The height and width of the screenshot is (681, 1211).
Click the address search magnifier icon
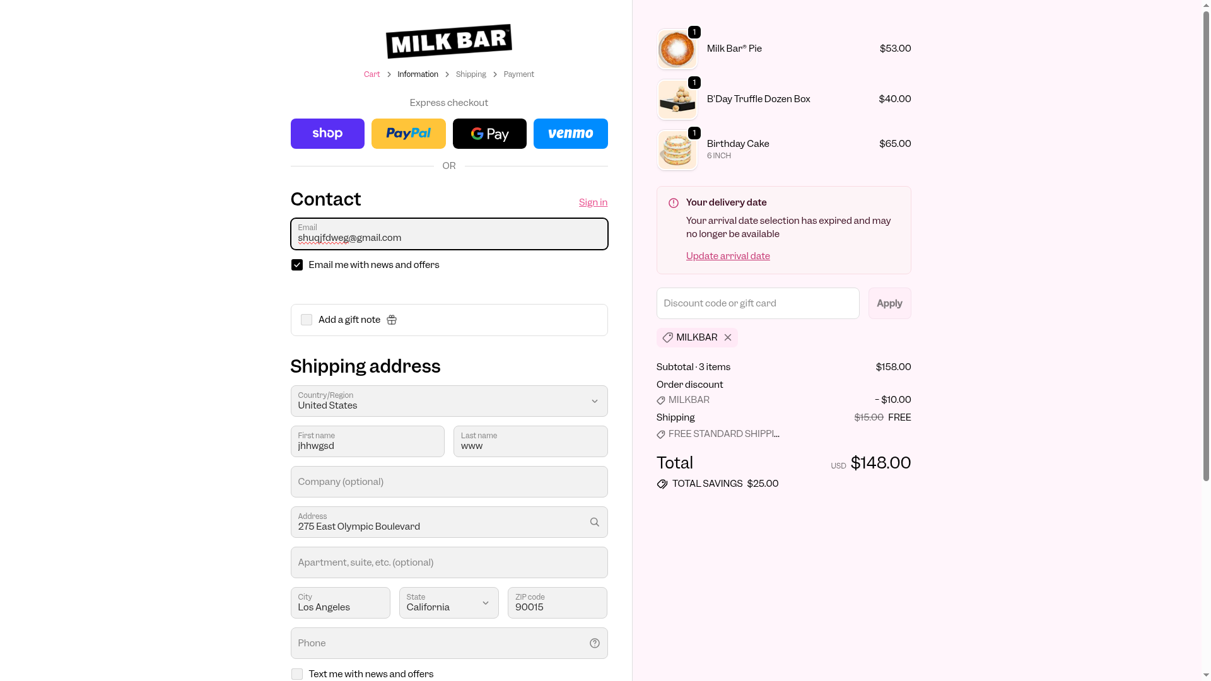(x=594, y=522)
